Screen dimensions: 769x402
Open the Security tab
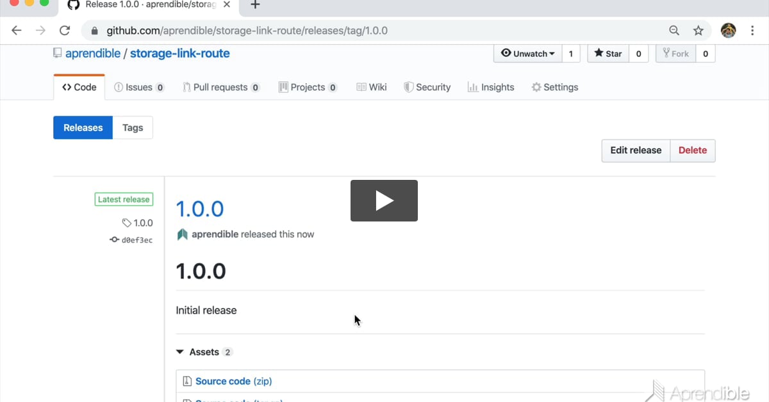(427, 87)
